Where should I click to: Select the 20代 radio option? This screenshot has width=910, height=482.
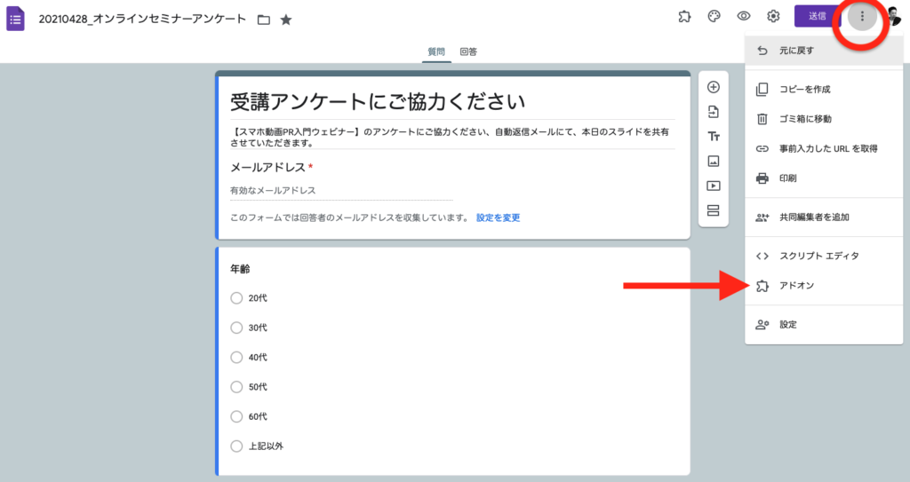point(236,298)
